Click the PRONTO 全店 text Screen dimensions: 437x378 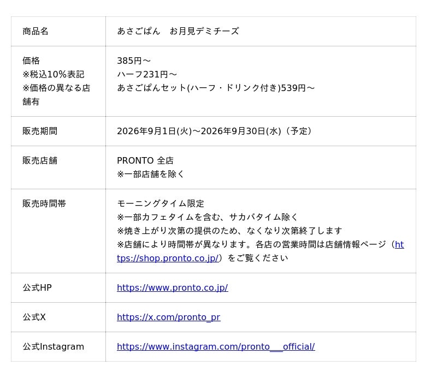(145, 160)
